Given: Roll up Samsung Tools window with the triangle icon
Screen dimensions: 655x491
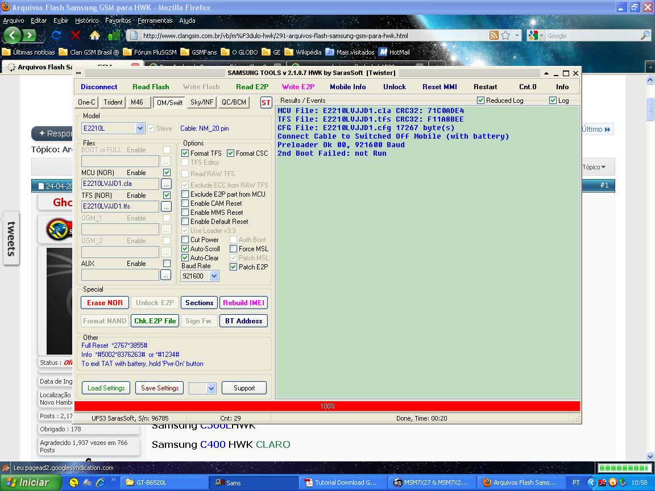Looking at the screenshot, I should [x=546, y=73].
